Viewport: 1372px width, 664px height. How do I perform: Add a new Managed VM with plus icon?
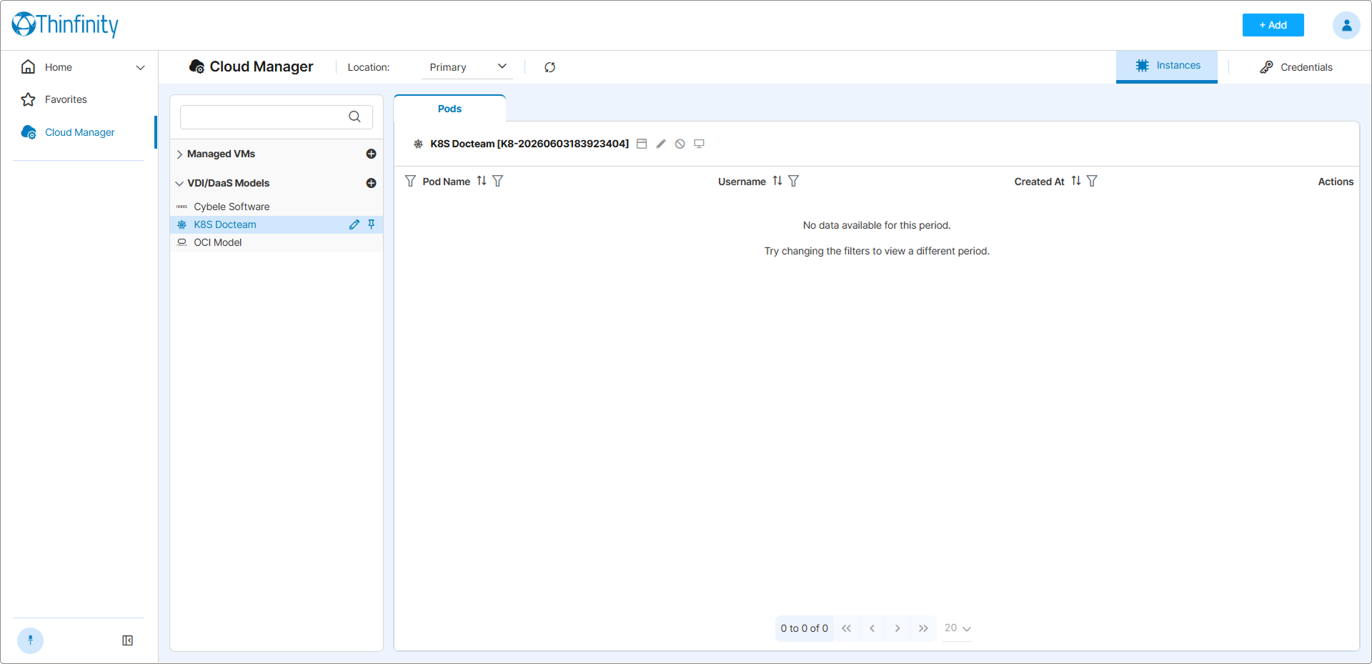pos(371,154)
